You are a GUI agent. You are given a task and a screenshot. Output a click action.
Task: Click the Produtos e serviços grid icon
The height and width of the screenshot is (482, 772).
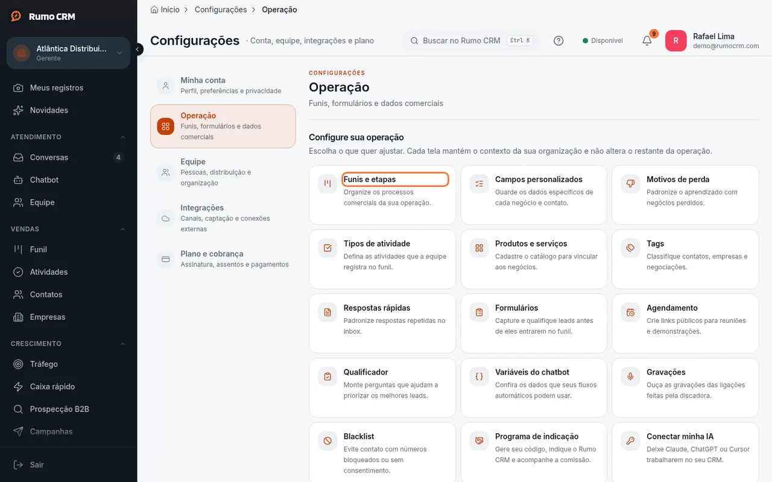479,248
